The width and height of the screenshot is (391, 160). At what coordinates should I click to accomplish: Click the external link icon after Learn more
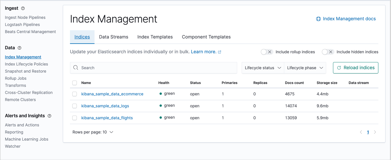[x=219, y=52]
